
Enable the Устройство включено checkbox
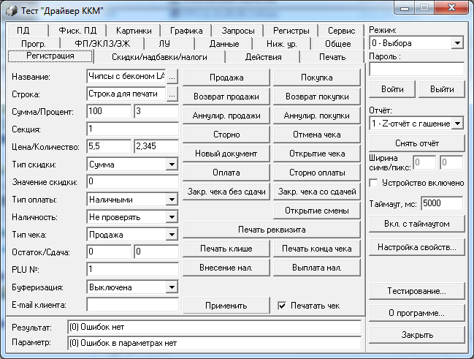pyautogui.click(x=375, y=182)
